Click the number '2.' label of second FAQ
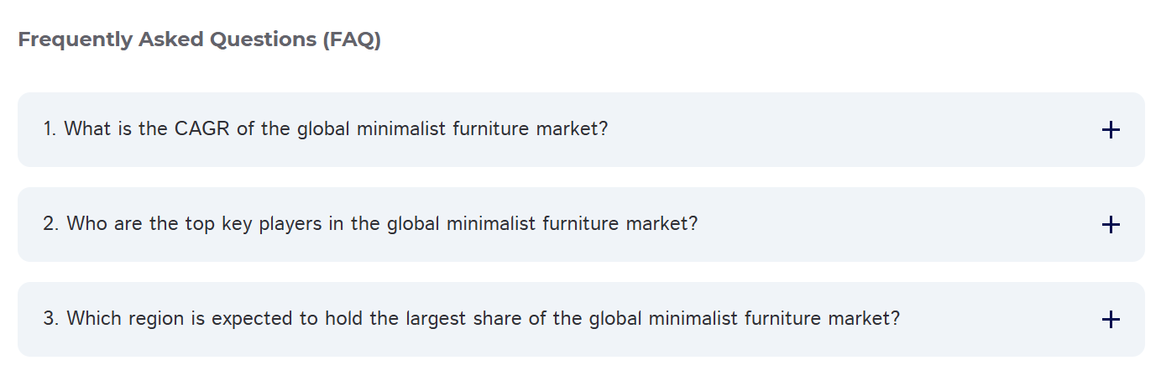Viewport: 1161px width, 376px height. click(50, 224)
